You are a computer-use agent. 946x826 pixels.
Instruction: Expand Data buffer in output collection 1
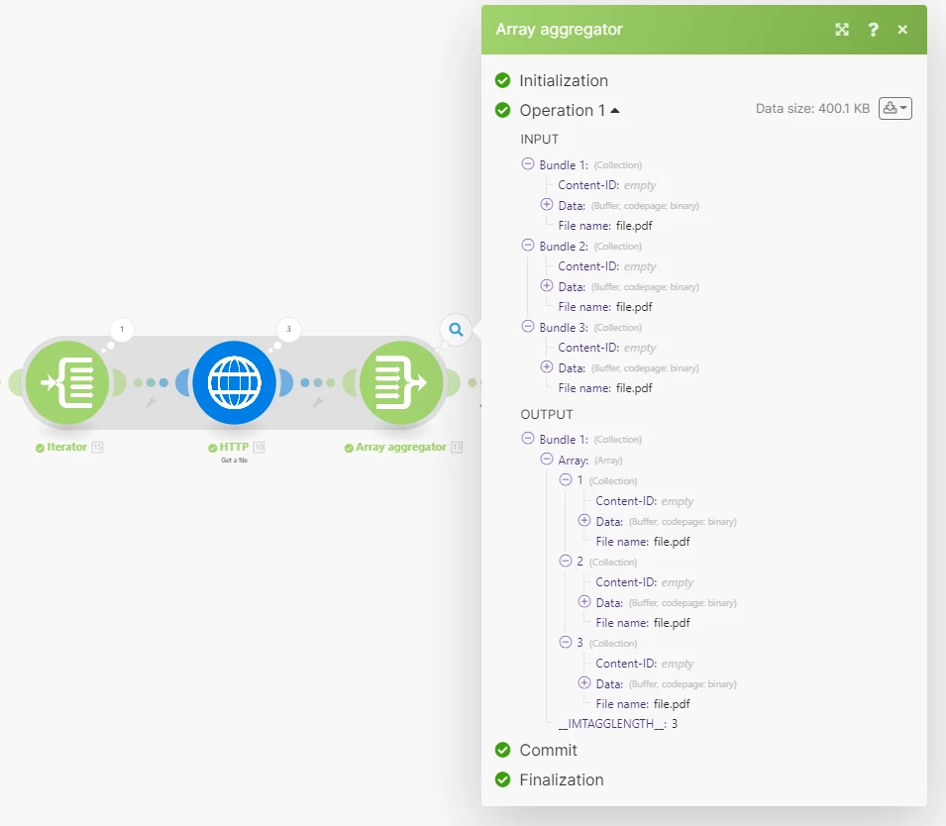584,521
